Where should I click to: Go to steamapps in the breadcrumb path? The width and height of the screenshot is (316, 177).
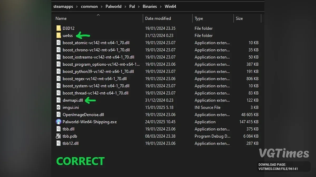63,7
